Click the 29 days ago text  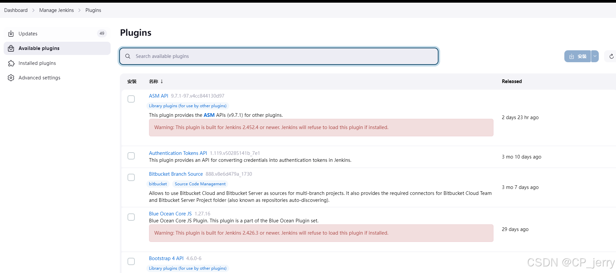[515, 229]
